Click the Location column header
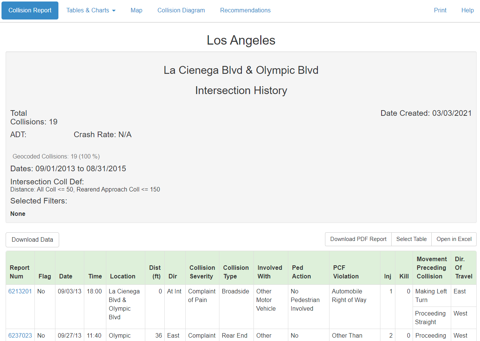 pyautogui.click(x=123, y=276)
